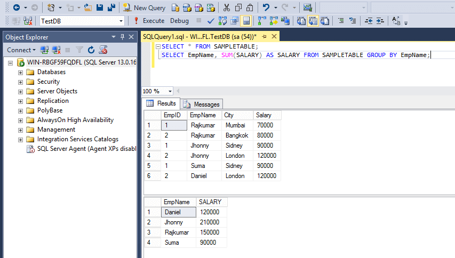Click the Refresh icon in Object Explorer
This screenshot has height=258, width=455.
(x=91, y=50)
